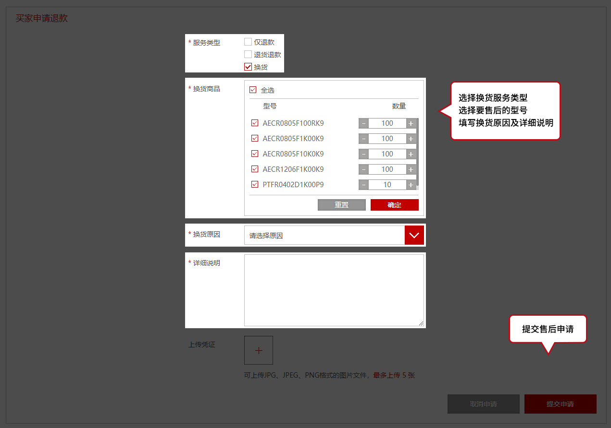Click minus button for AECR0805F10K0K9
This screenshot has width=611, height=428.
pyautogui.click(x=364, y=154)
